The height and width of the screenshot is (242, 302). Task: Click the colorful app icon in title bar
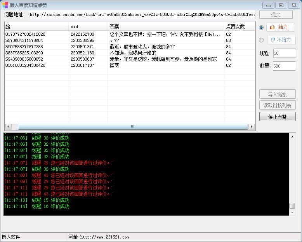click(5, 5)
